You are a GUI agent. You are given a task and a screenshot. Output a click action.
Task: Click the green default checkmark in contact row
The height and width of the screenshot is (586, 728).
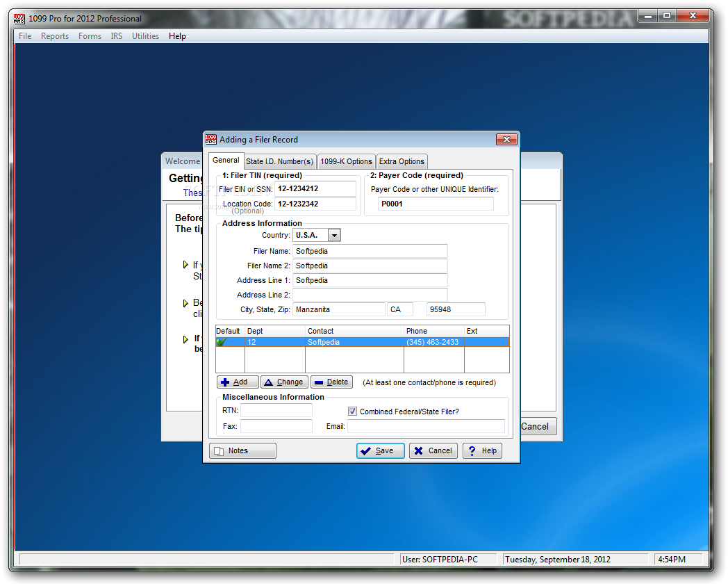pyautogui.click(x=222, y=342)
